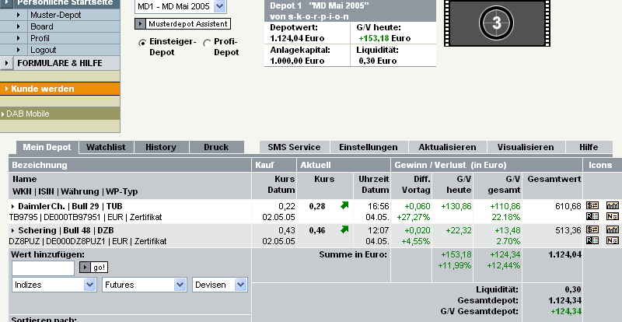This screenshot has height=322, width=622.
Task: Expand the Schering Bull 48 row triangle
Action: pos(13,231)
